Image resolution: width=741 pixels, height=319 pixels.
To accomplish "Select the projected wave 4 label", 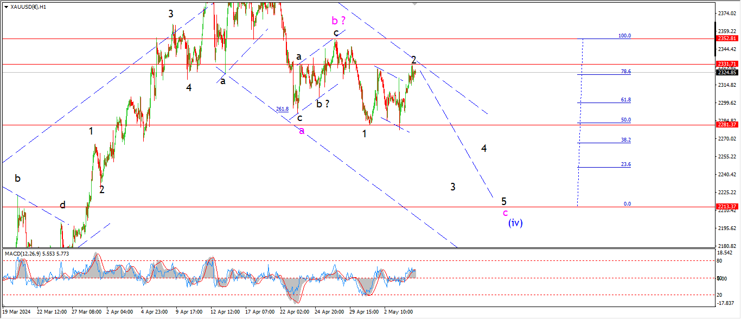I will [484, 148].
